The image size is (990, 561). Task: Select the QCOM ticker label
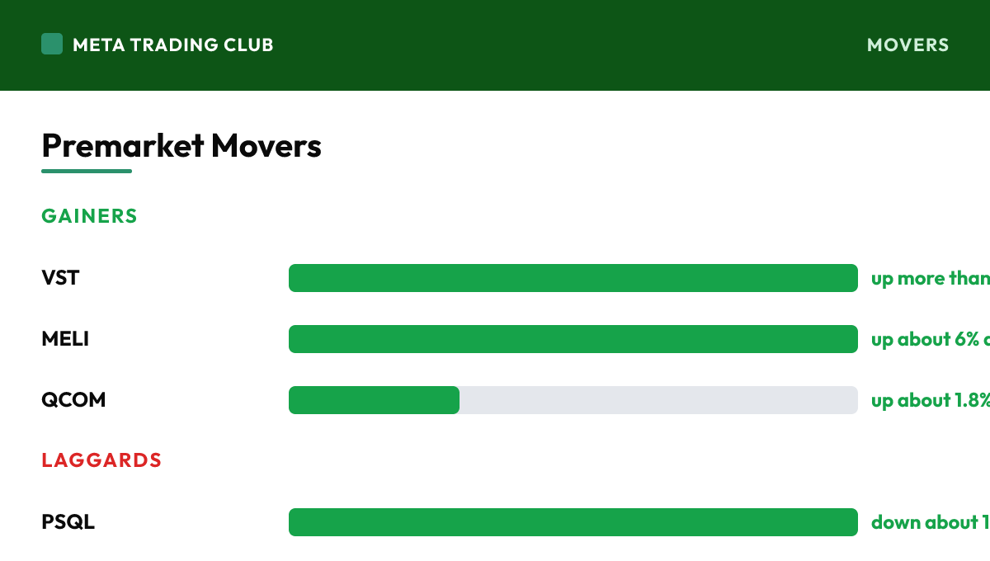click(x=73, y=400)
